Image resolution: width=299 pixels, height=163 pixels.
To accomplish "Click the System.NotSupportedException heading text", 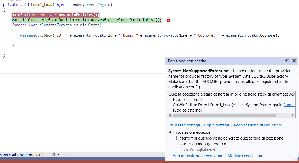I will tap(199, 71).
